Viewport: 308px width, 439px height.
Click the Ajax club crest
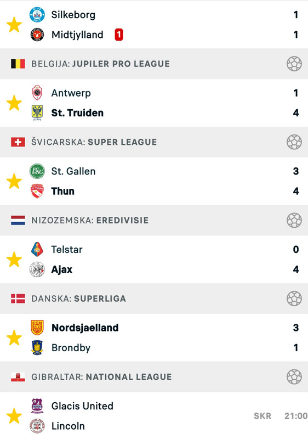(x=37, y=269)
